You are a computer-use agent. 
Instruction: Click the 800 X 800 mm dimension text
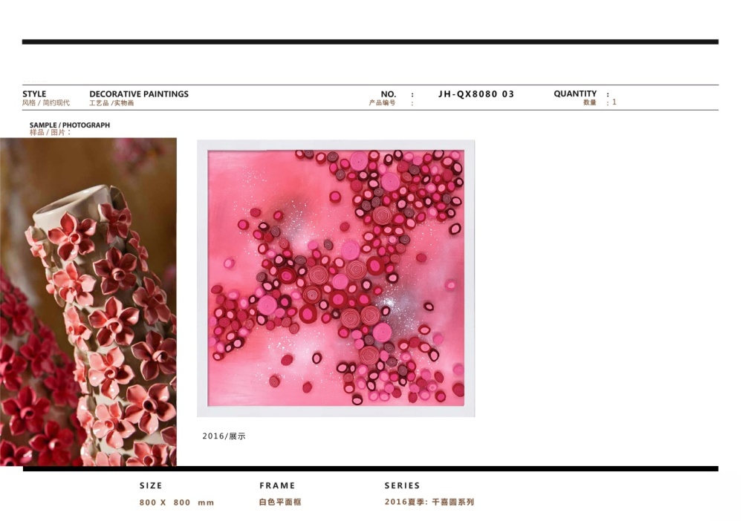tap(177, 502)
